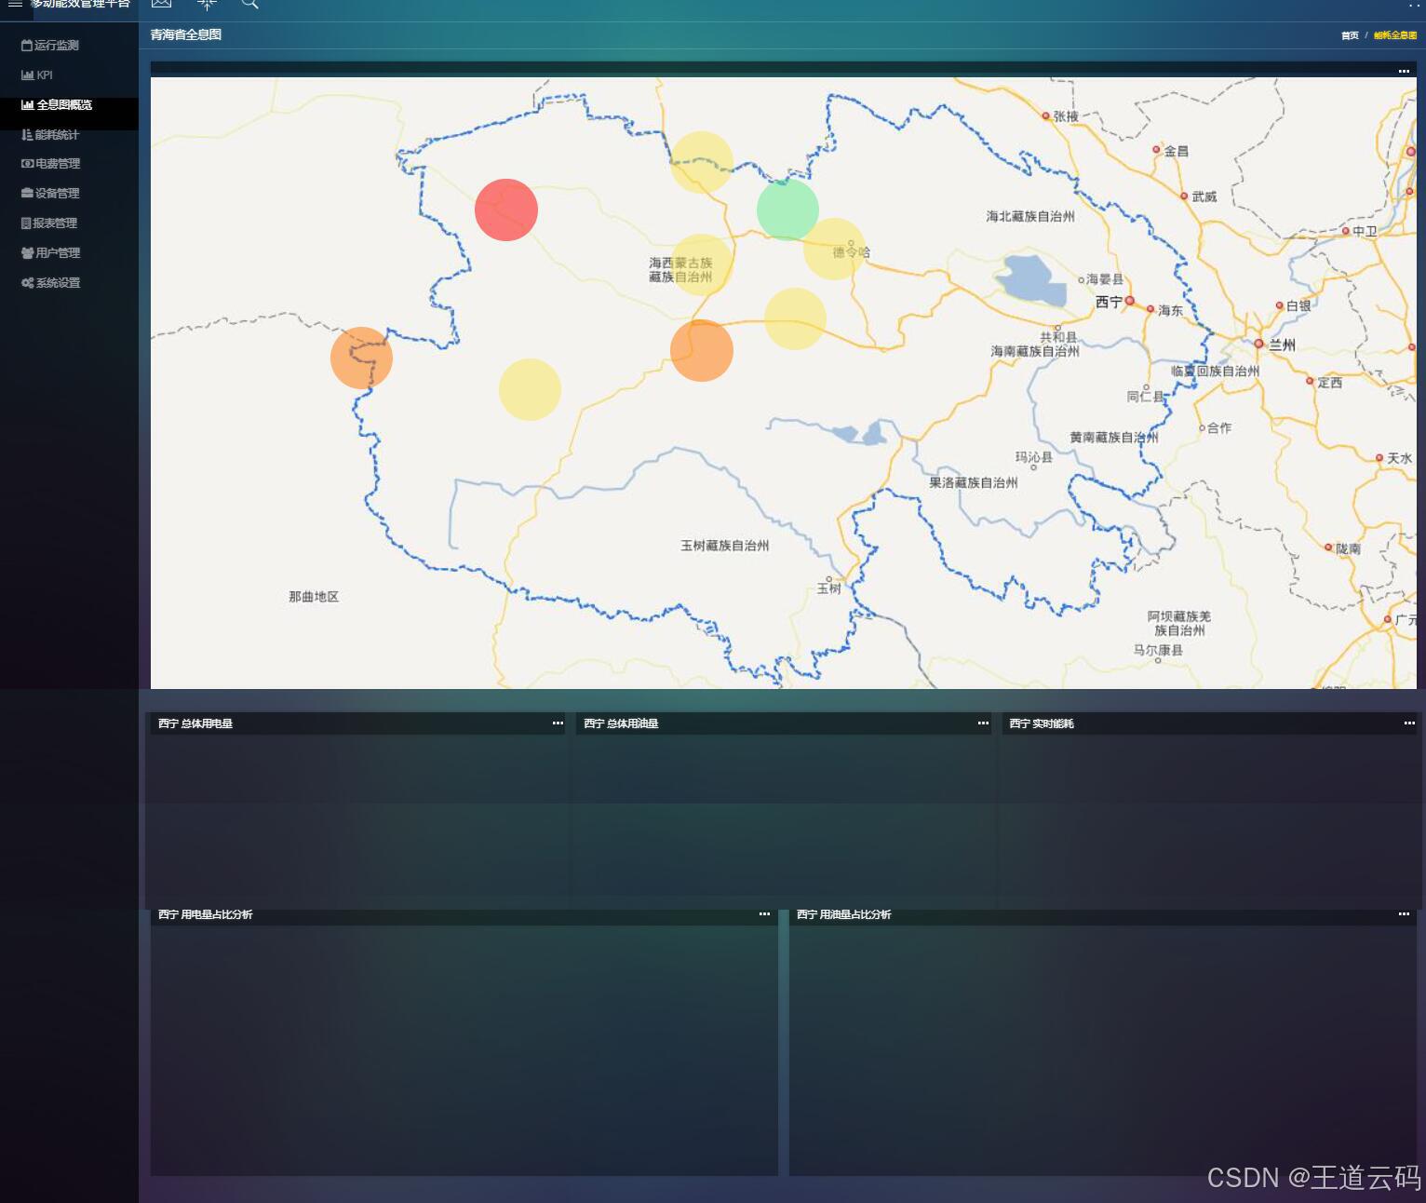Screen dimensions: 1426x1203
Task: Open the search magnifier icon in header
Action: (x=249, y=4)
